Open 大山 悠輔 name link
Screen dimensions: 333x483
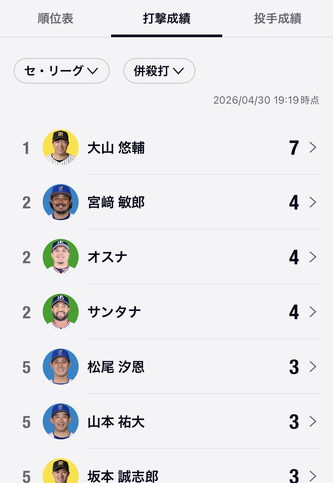pos(116,148)
